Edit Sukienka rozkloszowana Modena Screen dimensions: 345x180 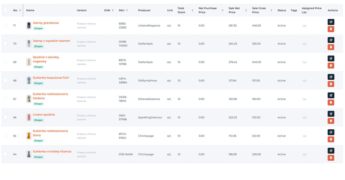[331, 95]
